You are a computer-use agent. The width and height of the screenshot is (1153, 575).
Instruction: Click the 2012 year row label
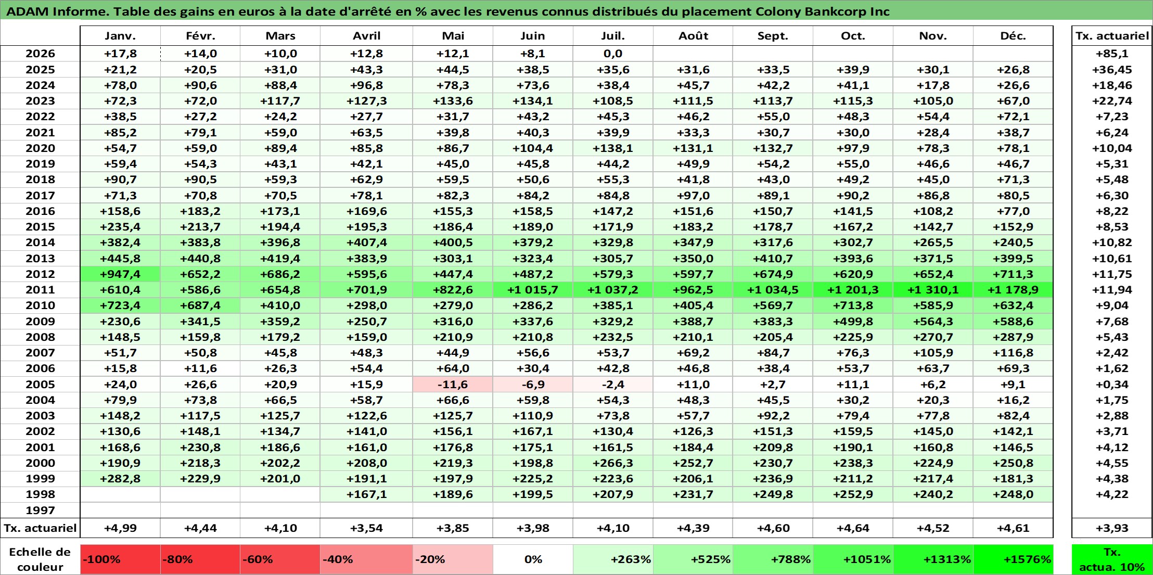point(40,274)
